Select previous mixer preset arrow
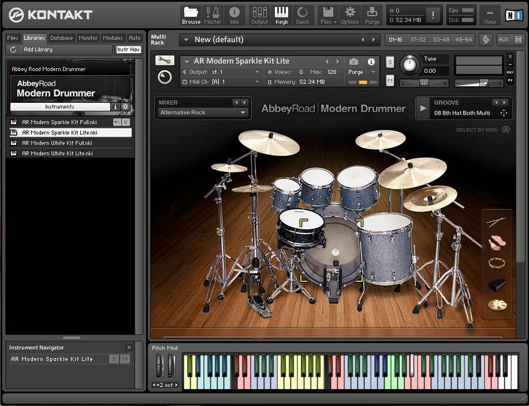 237,102
